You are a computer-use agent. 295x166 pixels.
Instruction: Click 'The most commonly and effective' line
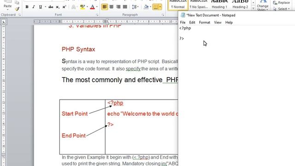tap(112, 80)
